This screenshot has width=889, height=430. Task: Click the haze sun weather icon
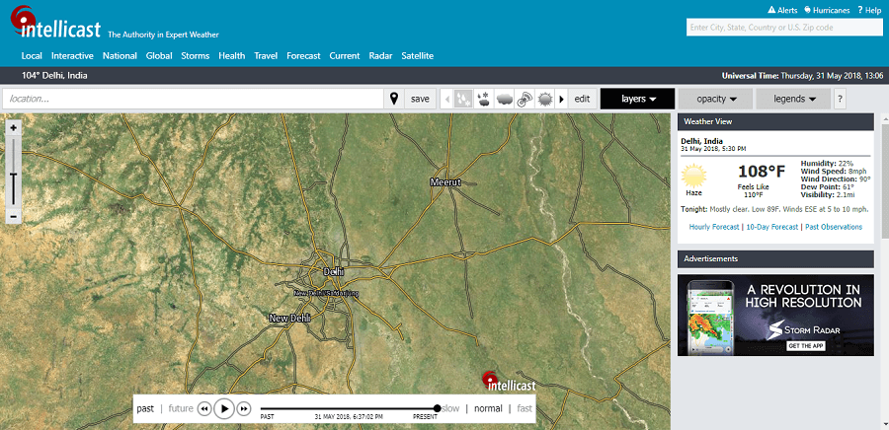(693, 176)
